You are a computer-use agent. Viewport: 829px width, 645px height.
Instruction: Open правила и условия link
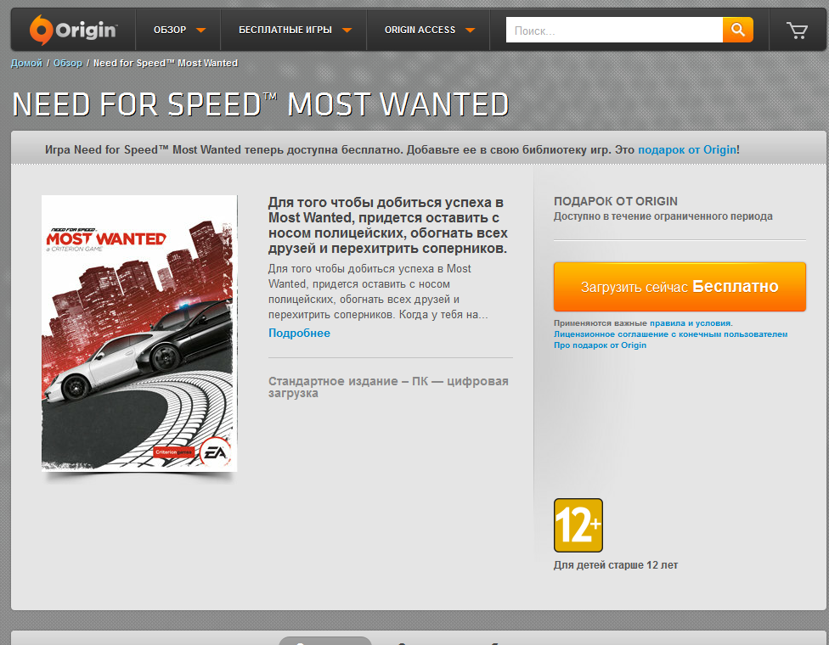point(690,323)
